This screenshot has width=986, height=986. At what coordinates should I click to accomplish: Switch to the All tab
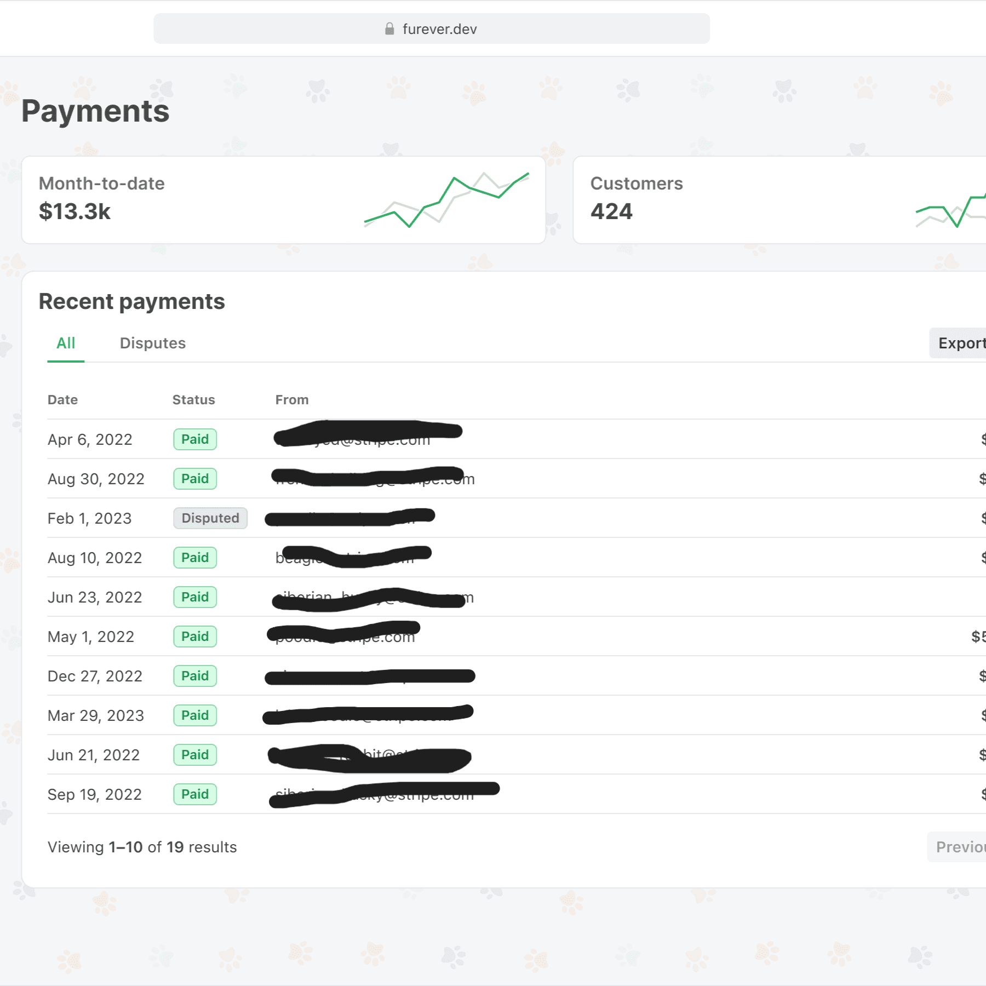(x=66, y=343)
